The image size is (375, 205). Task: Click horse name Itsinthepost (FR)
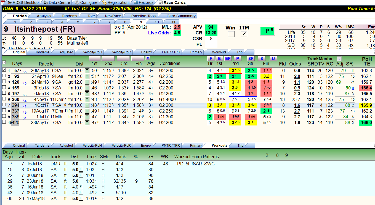pyautogui.click(x=45, y=29)
